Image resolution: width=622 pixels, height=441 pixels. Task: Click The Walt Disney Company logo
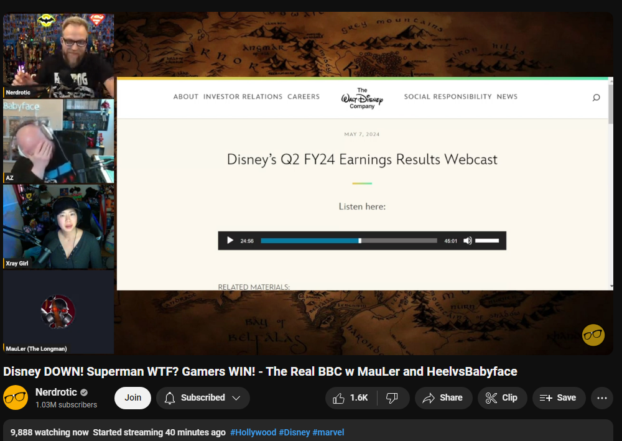pos(362,98)
